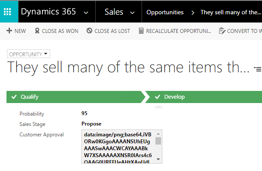This screenshot has width=262, height=171.
Task: Open the app launcher waffle grid
Action: (7, 12)
